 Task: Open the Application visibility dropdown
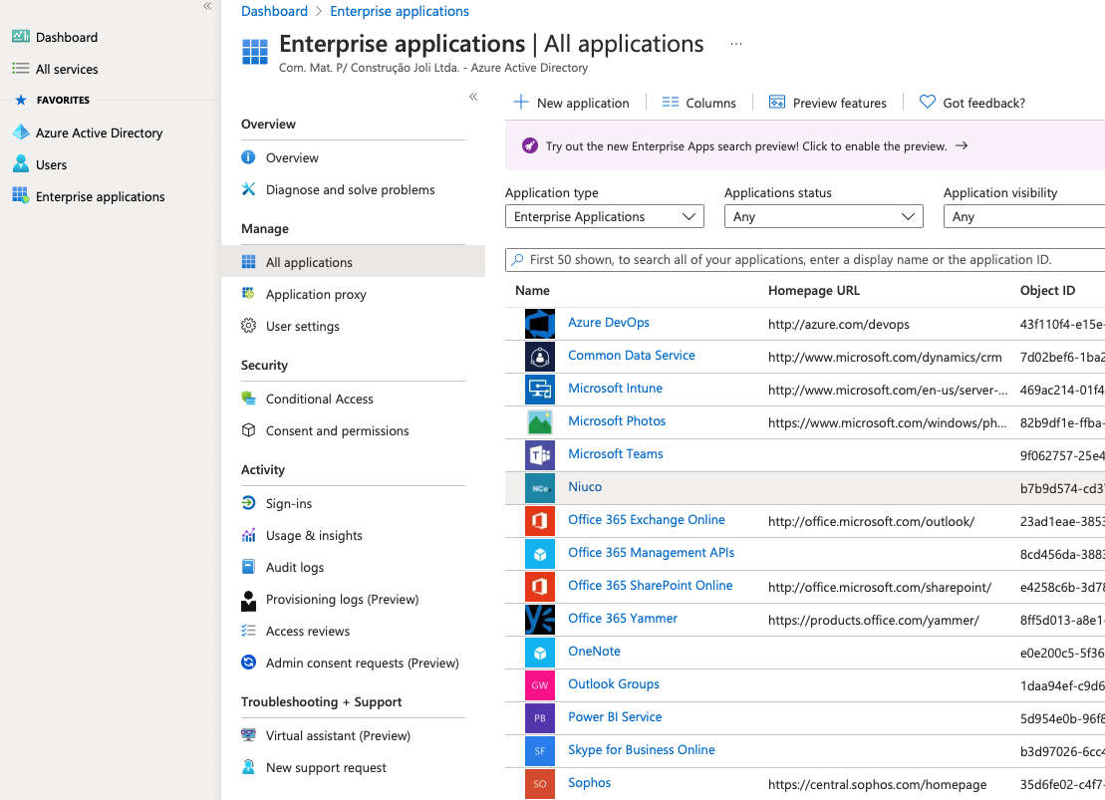tap(1024, 216)
